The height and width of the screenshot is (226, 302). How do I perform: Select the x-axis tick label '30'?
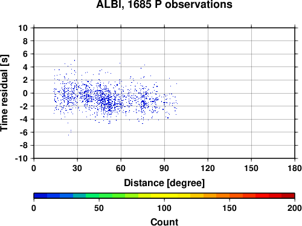point(77,168)
